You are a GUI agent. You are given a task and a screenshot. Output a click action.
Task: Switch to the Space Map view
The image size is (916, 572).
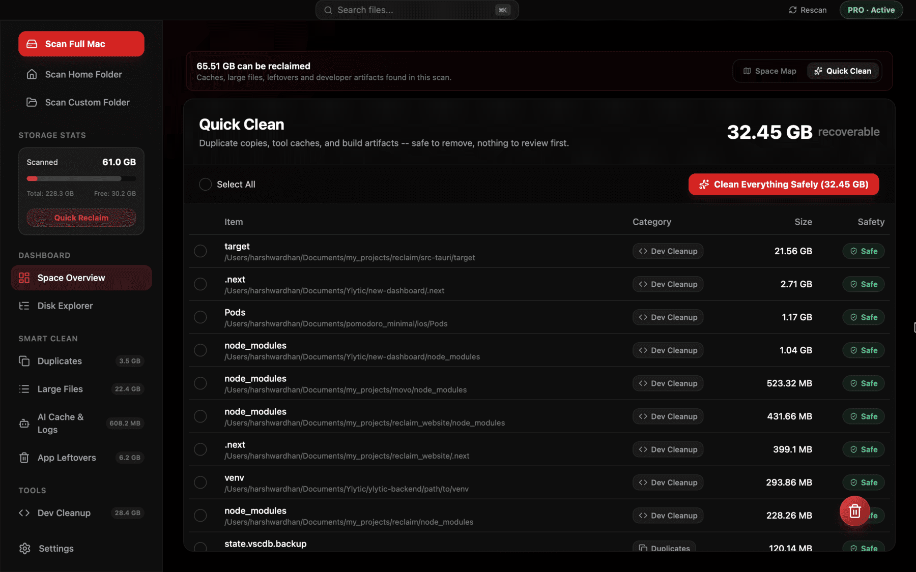(770, 71)
